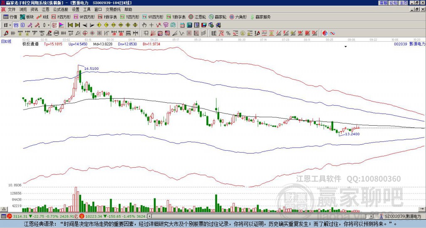The image size is (426, 228).
Task: Click the 002039 黔源电力 stock label
Action: point(409,44)
